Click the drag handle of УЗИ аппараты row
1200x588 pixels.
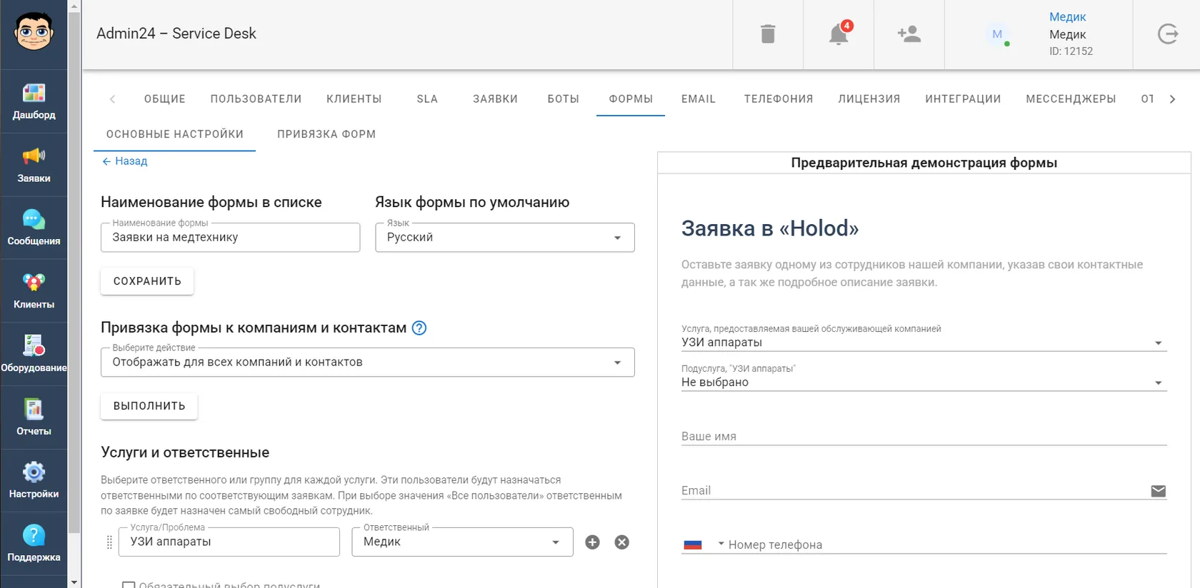click(109, 542)
